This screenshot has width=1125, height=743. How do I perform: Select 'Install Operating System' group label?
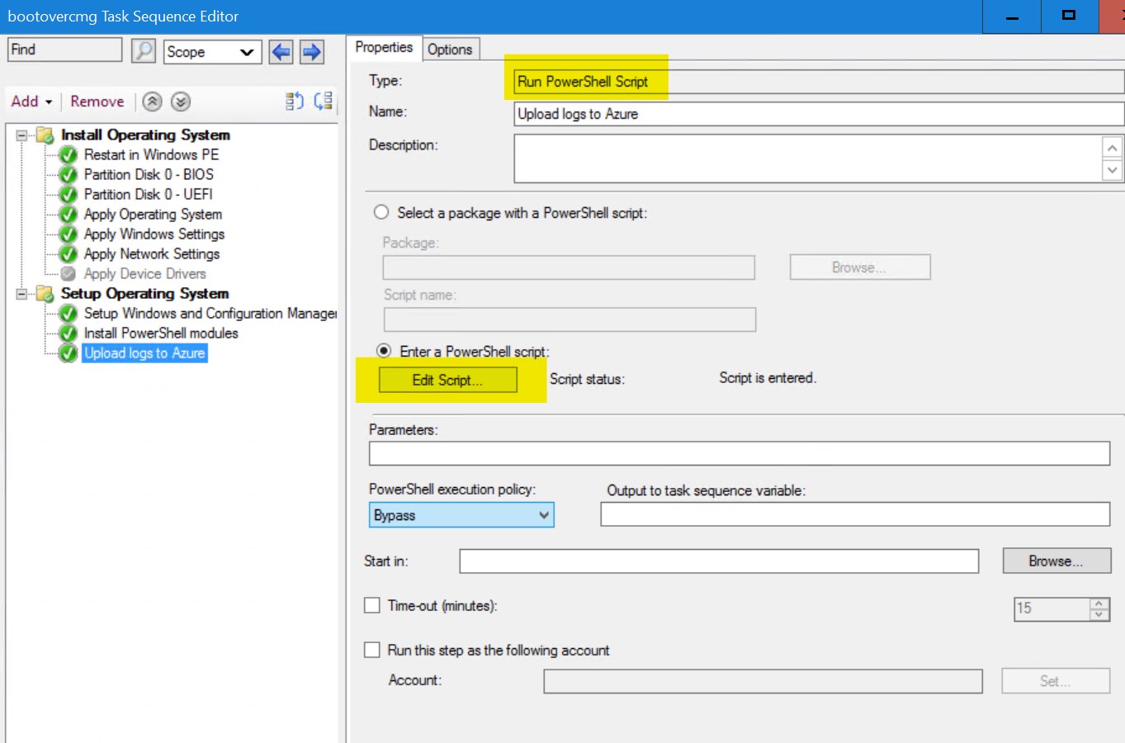(x=145, y=135)
